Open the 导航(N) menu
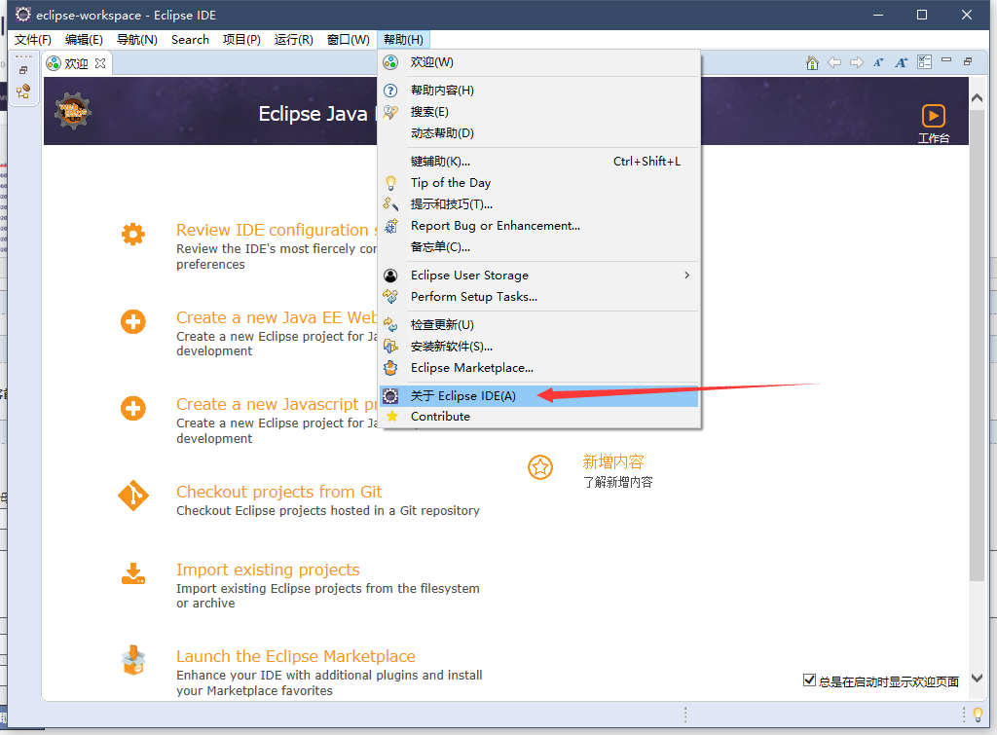 point(136,39)
